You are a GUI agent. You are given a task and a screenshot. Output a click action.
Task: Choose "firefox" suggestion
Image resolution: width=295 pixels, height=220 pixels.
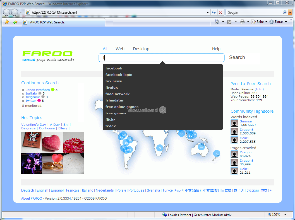162,88
